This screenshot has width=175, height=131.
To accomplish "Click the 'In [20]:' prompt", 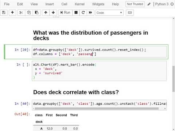I will coord(22,50).
